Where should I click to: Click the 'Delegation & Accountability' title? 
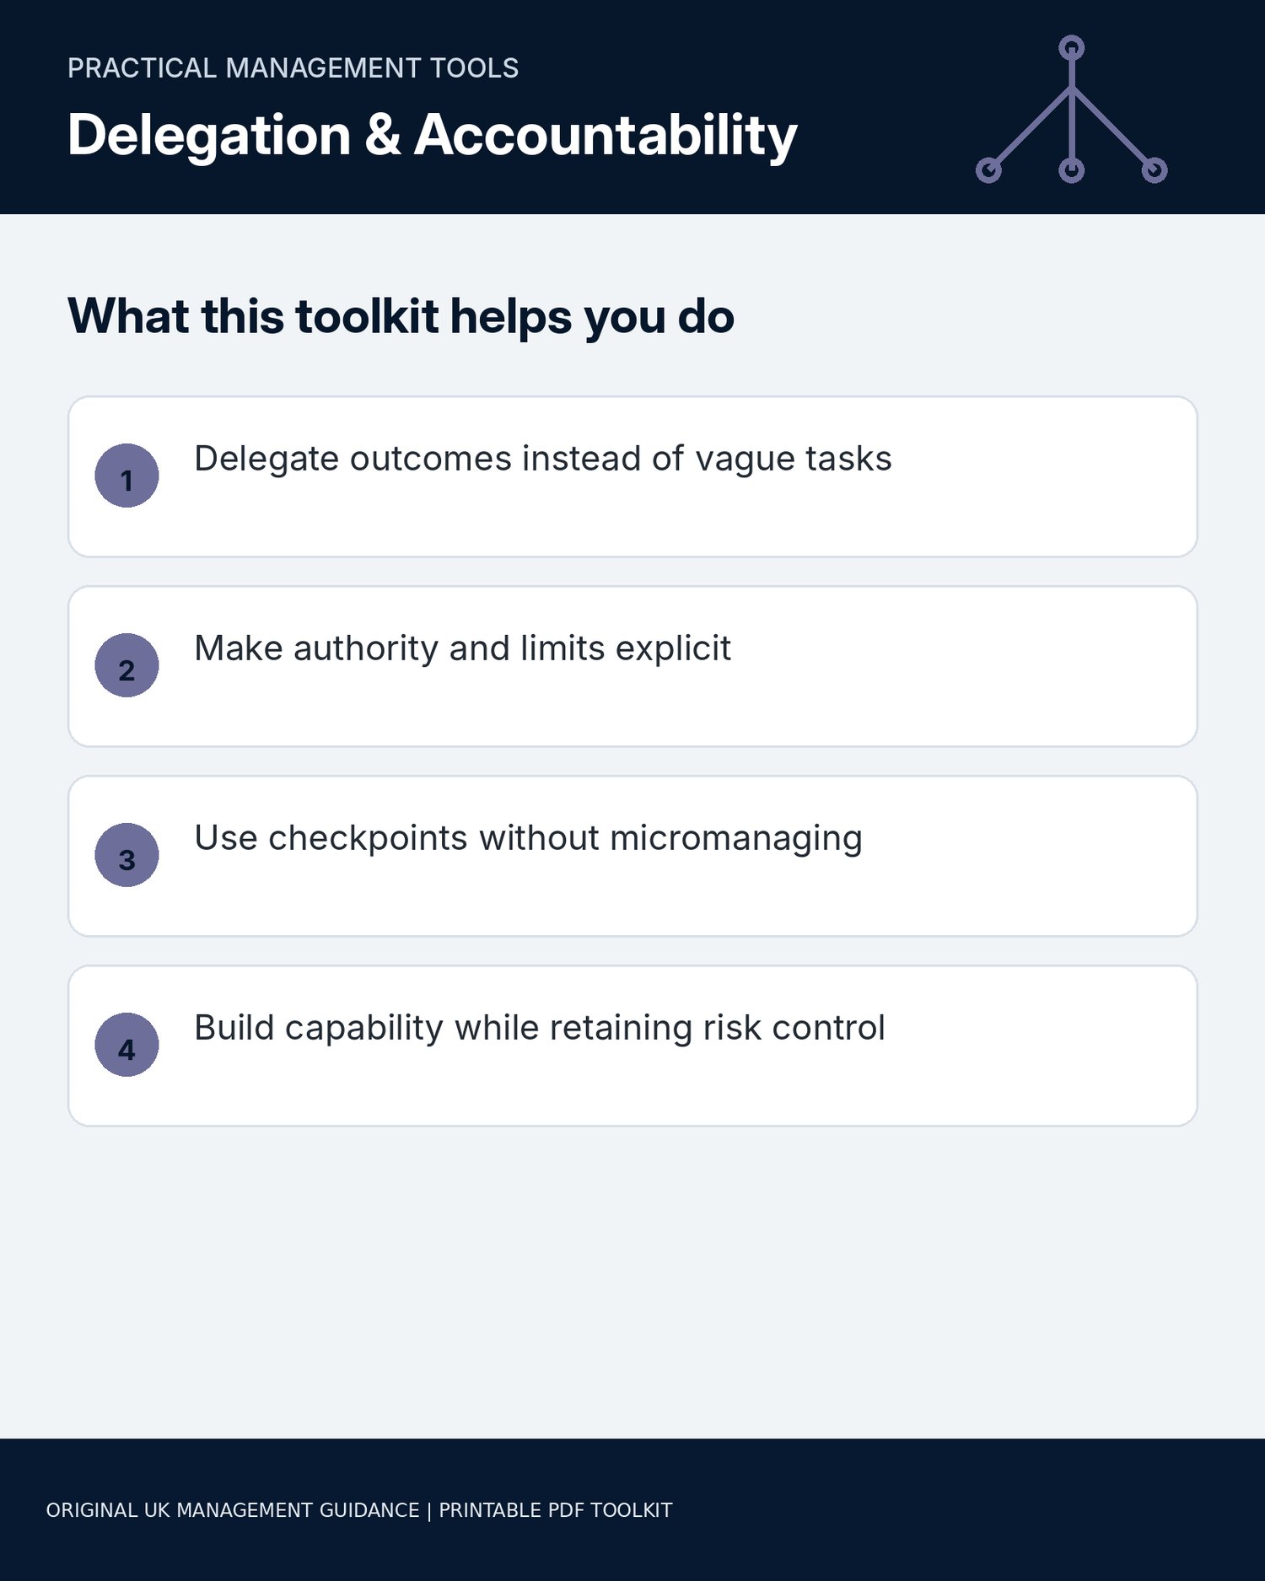432,136
